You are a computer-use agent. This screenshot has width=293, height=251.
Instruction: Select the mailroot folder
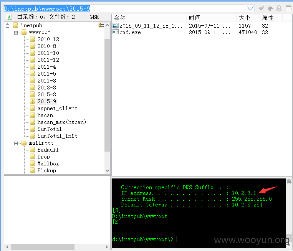pos(41,143)
